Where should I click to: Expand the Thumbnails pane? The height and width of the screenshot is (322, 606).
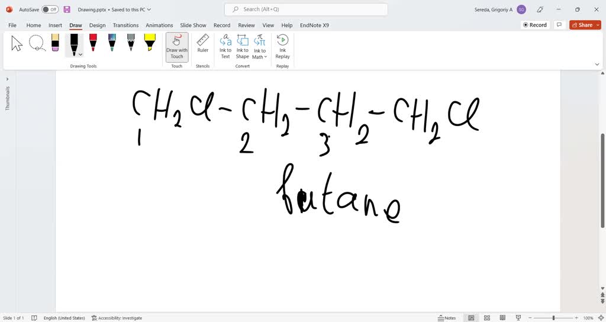click(7, 79)
